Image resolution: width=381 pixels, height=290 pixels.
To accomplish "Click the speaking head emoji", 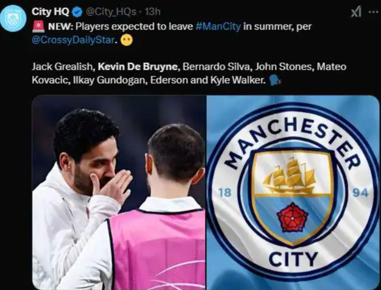I will [275, 80].
